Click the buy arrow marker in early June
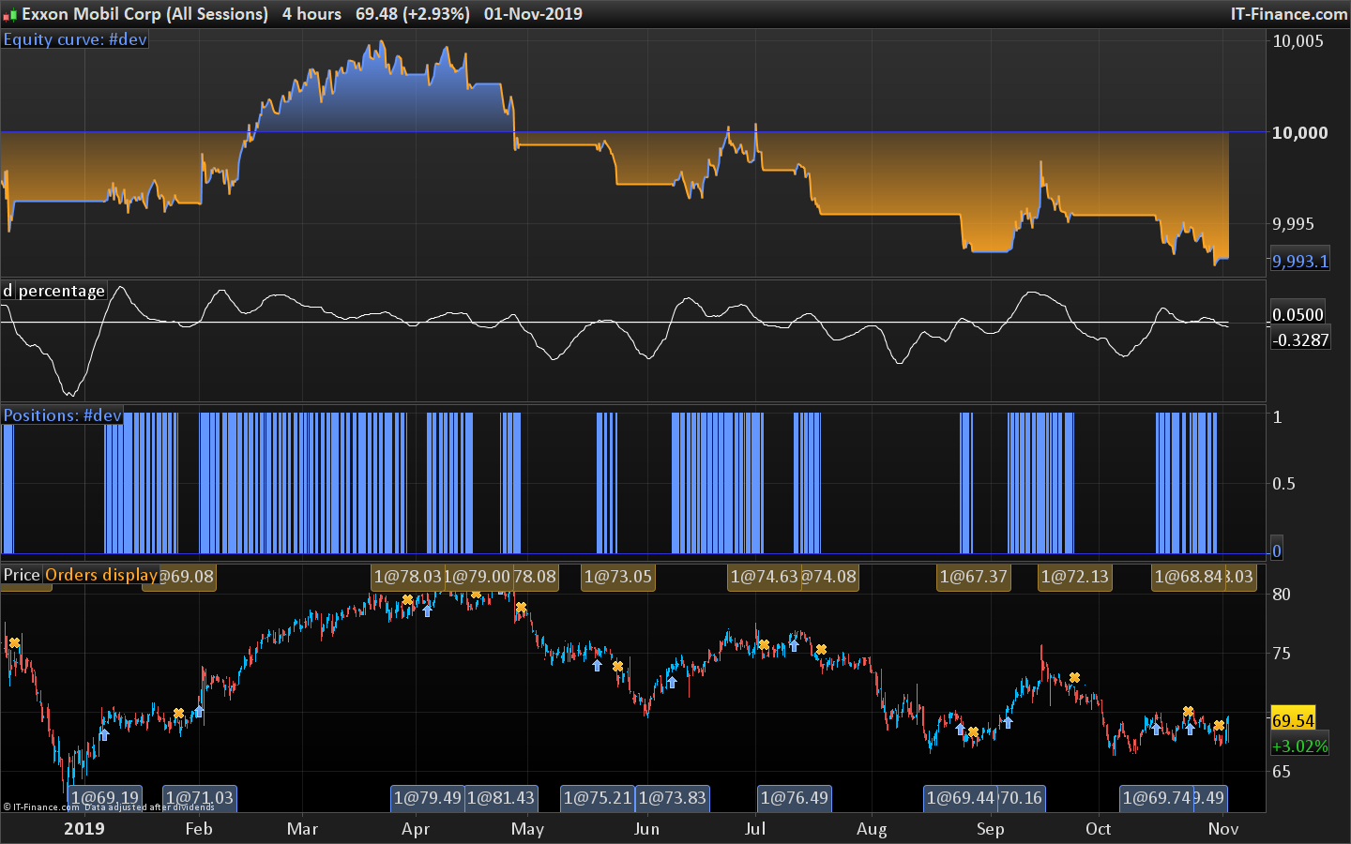Screen dimensions: 1351x844 [x=672, y=682]
